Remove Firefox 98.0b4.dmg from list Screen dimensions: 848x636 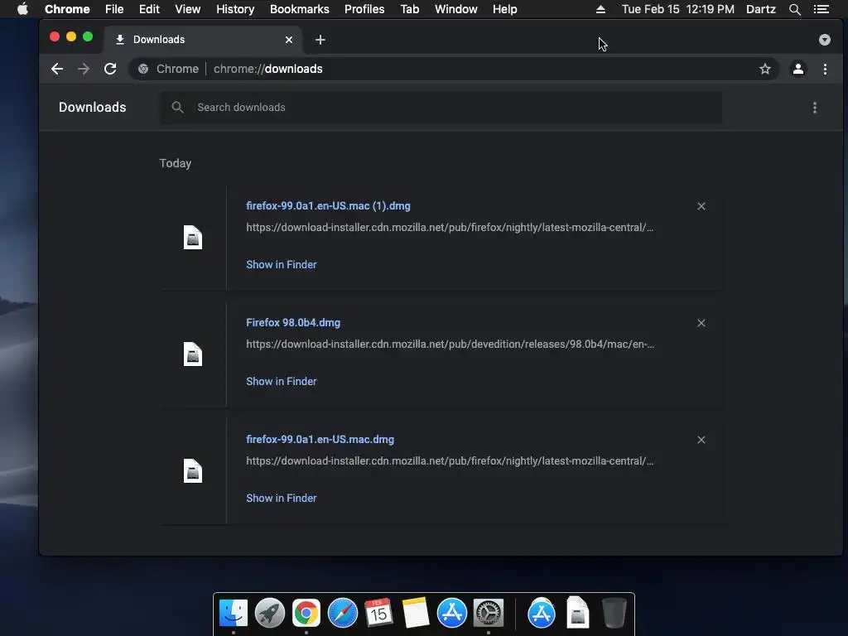point(701,323)
